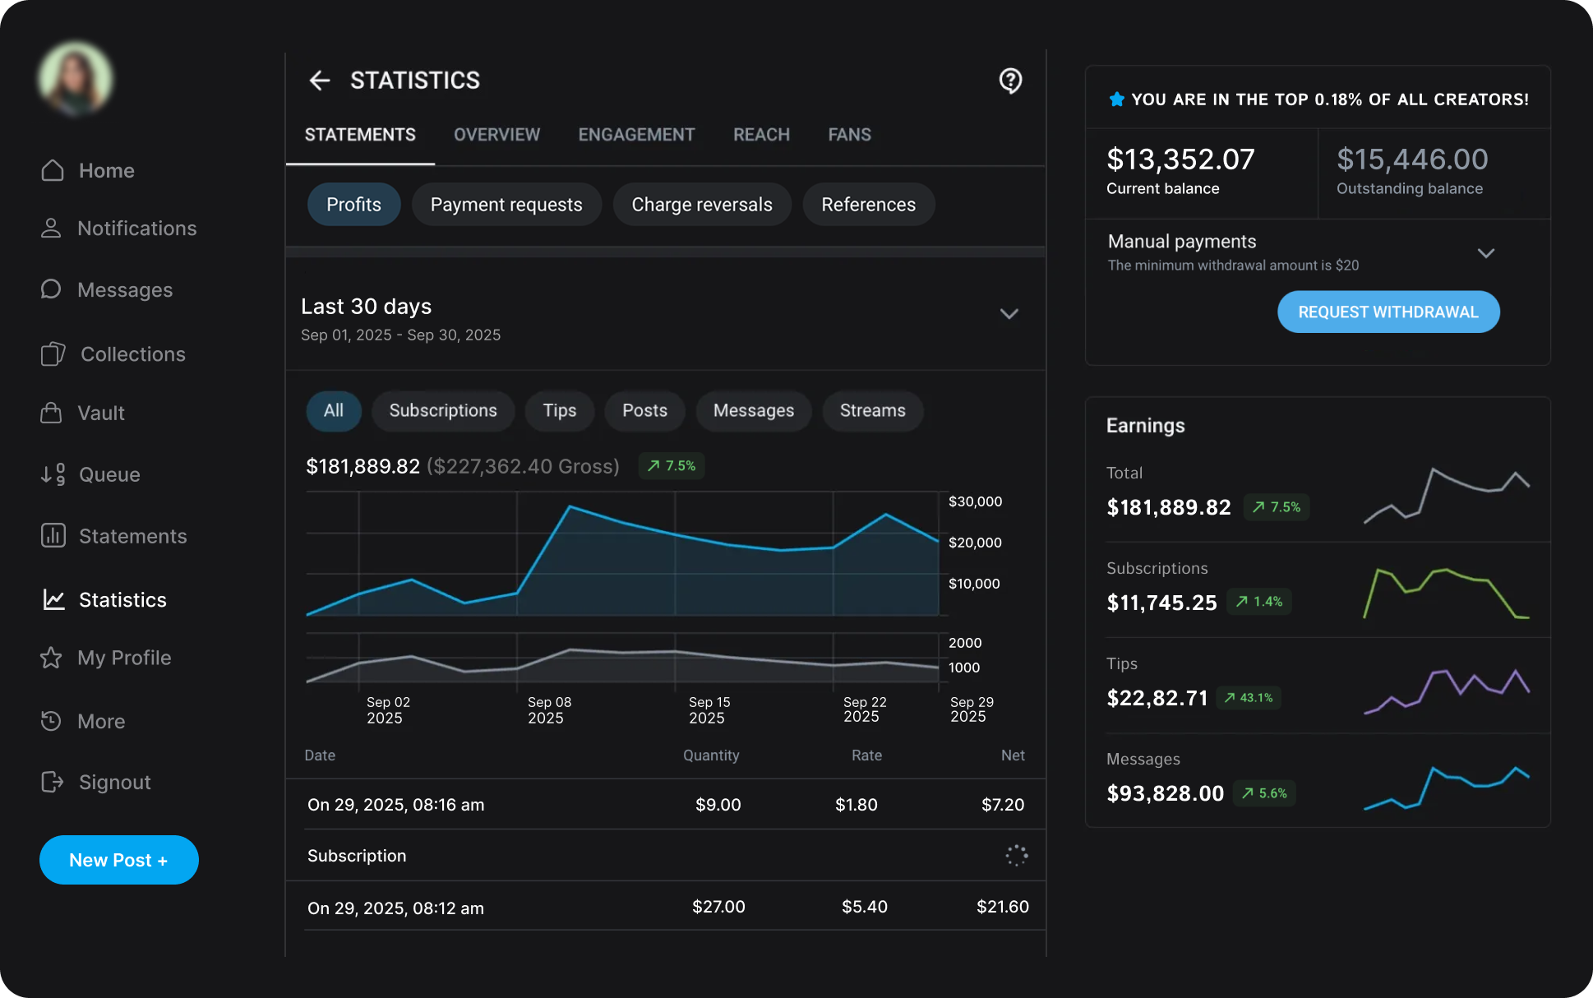Go to Queue in sidebar
This screenshot has height=998, width=1593.
(109, 474)
